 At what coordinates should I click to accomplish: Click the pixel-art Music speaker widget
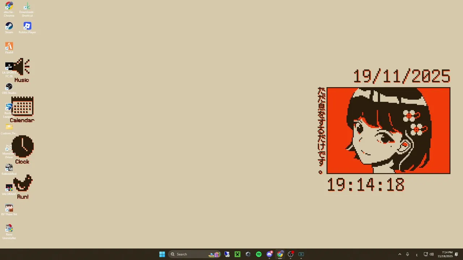(22, 70)
